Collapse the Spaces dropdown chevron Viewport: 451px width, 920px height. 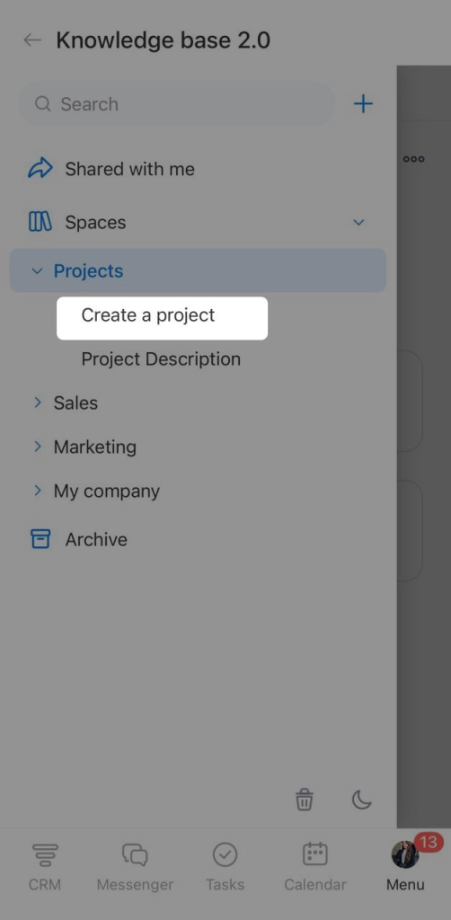click(x=358, y=223)
